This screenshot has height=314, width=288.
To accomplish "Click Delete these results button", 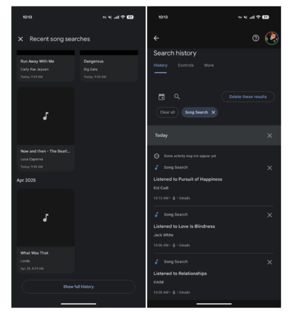I will (248, 97).
